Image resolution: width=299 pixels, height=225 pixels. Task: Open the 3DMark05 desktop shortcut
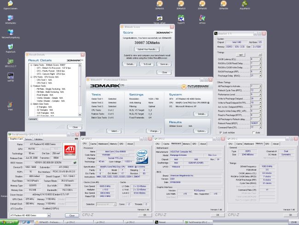pos(202,5)
